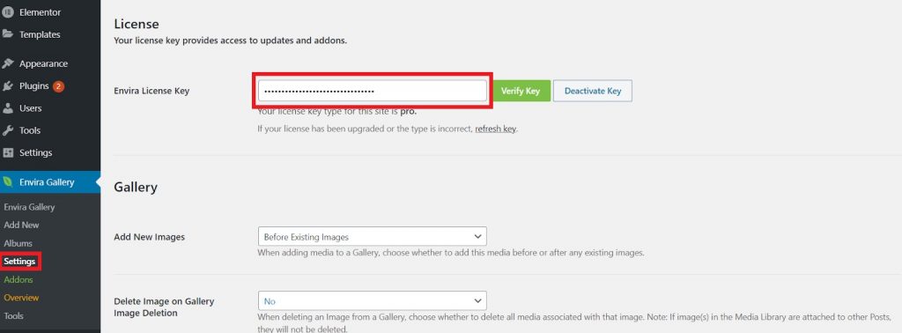Click the Appearance paintbrush icon
This screenshot has height=333, width=902.
[8, 63]
